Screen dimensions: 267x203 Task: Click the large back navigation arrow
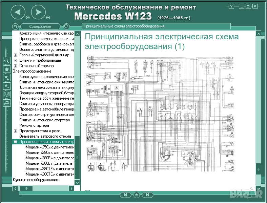pyautogui.click(x=18, y=13)
